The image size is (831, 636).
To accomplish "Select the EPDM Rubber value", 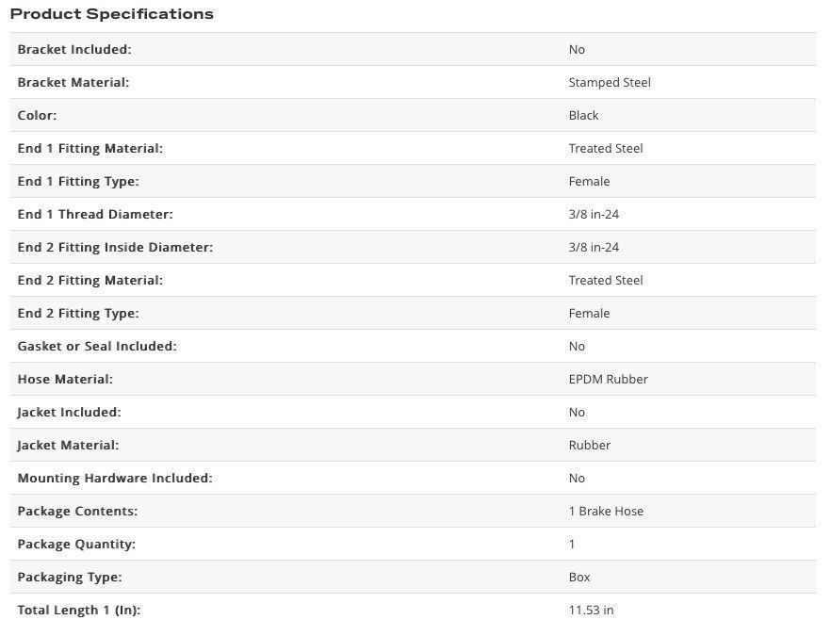I will [x=608, y=379].
